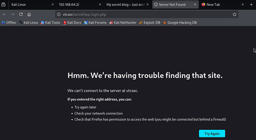Select the Server Not Found tab

point(176,5)
